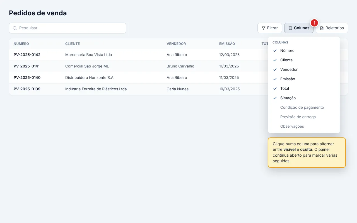Collapse the Colunas dropdown panel
Image resolution: width=357 pixels, height=223 pixels.
[299, 28]
